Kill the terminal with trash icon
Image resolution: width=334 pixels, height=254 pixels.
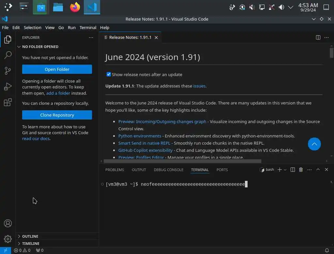click(x=301, y=169)
